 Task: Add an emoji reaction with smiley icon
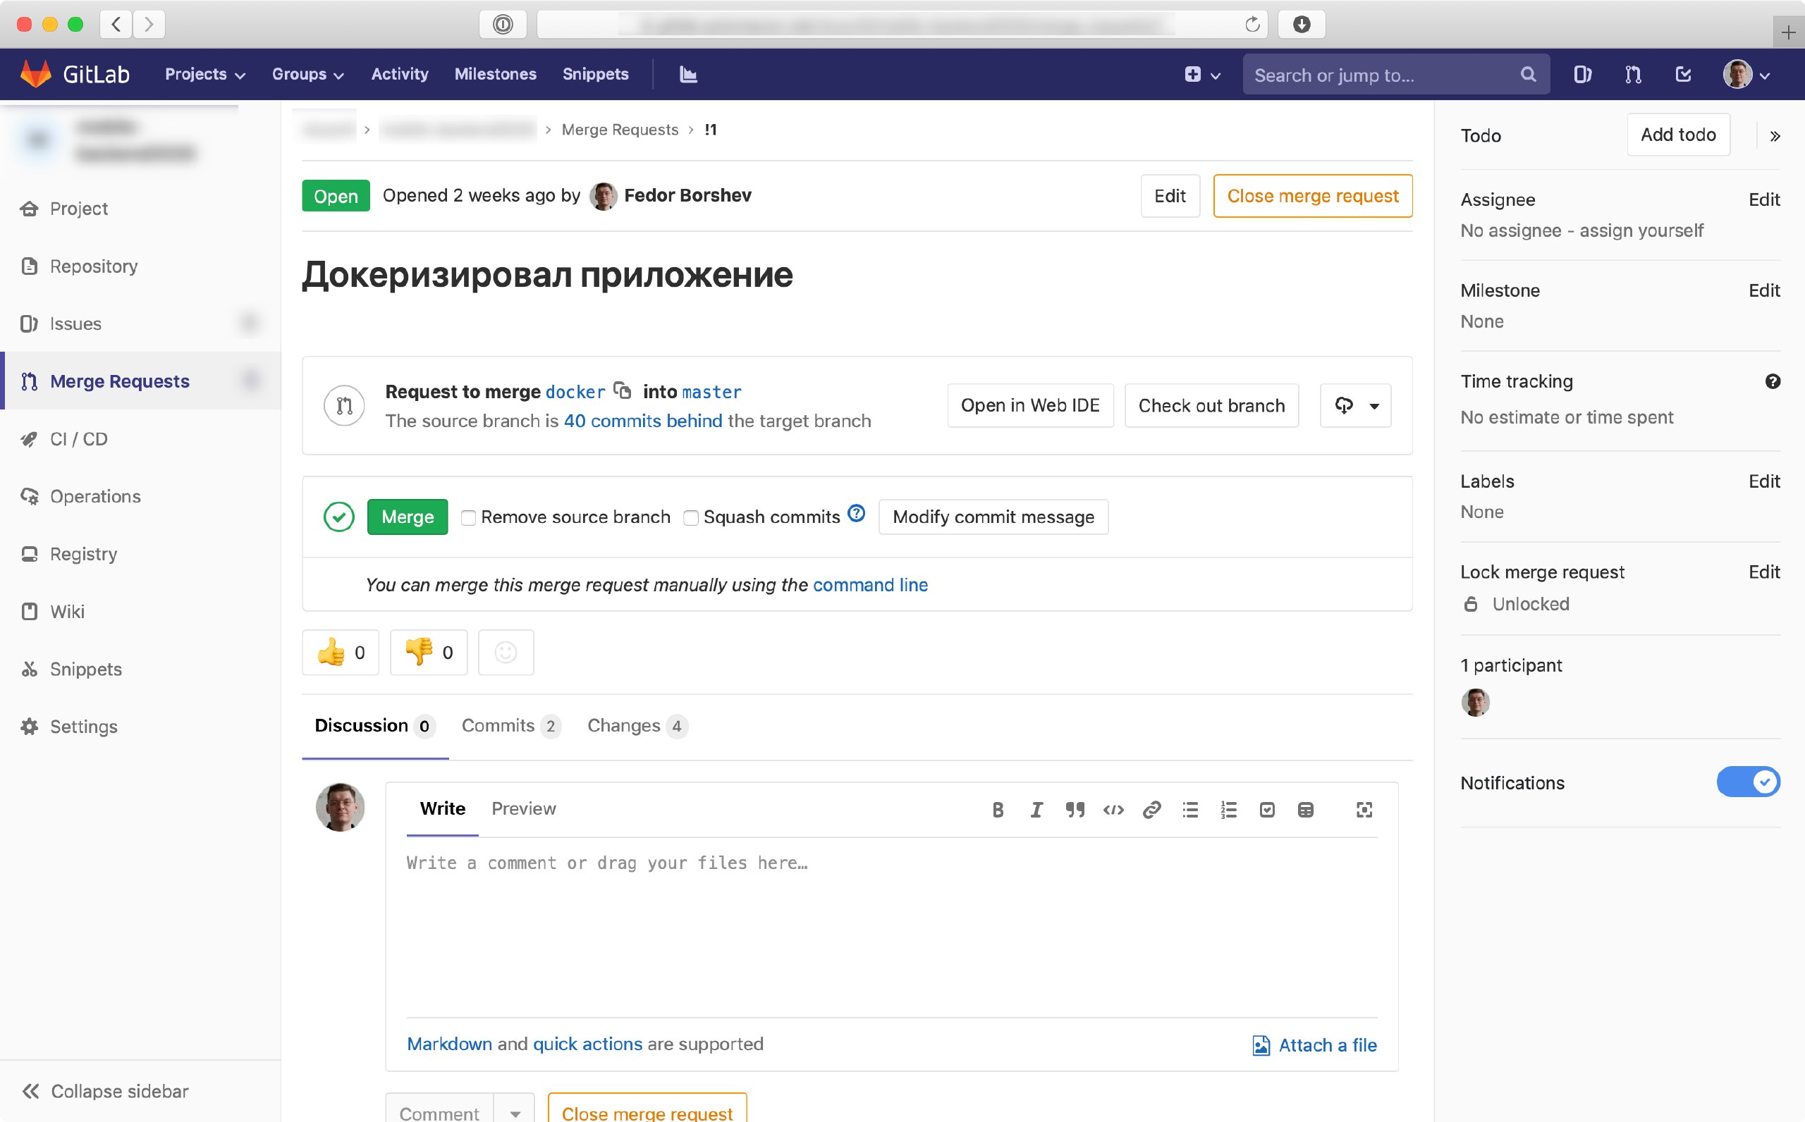pyautogui.click(x=506, y=653)
